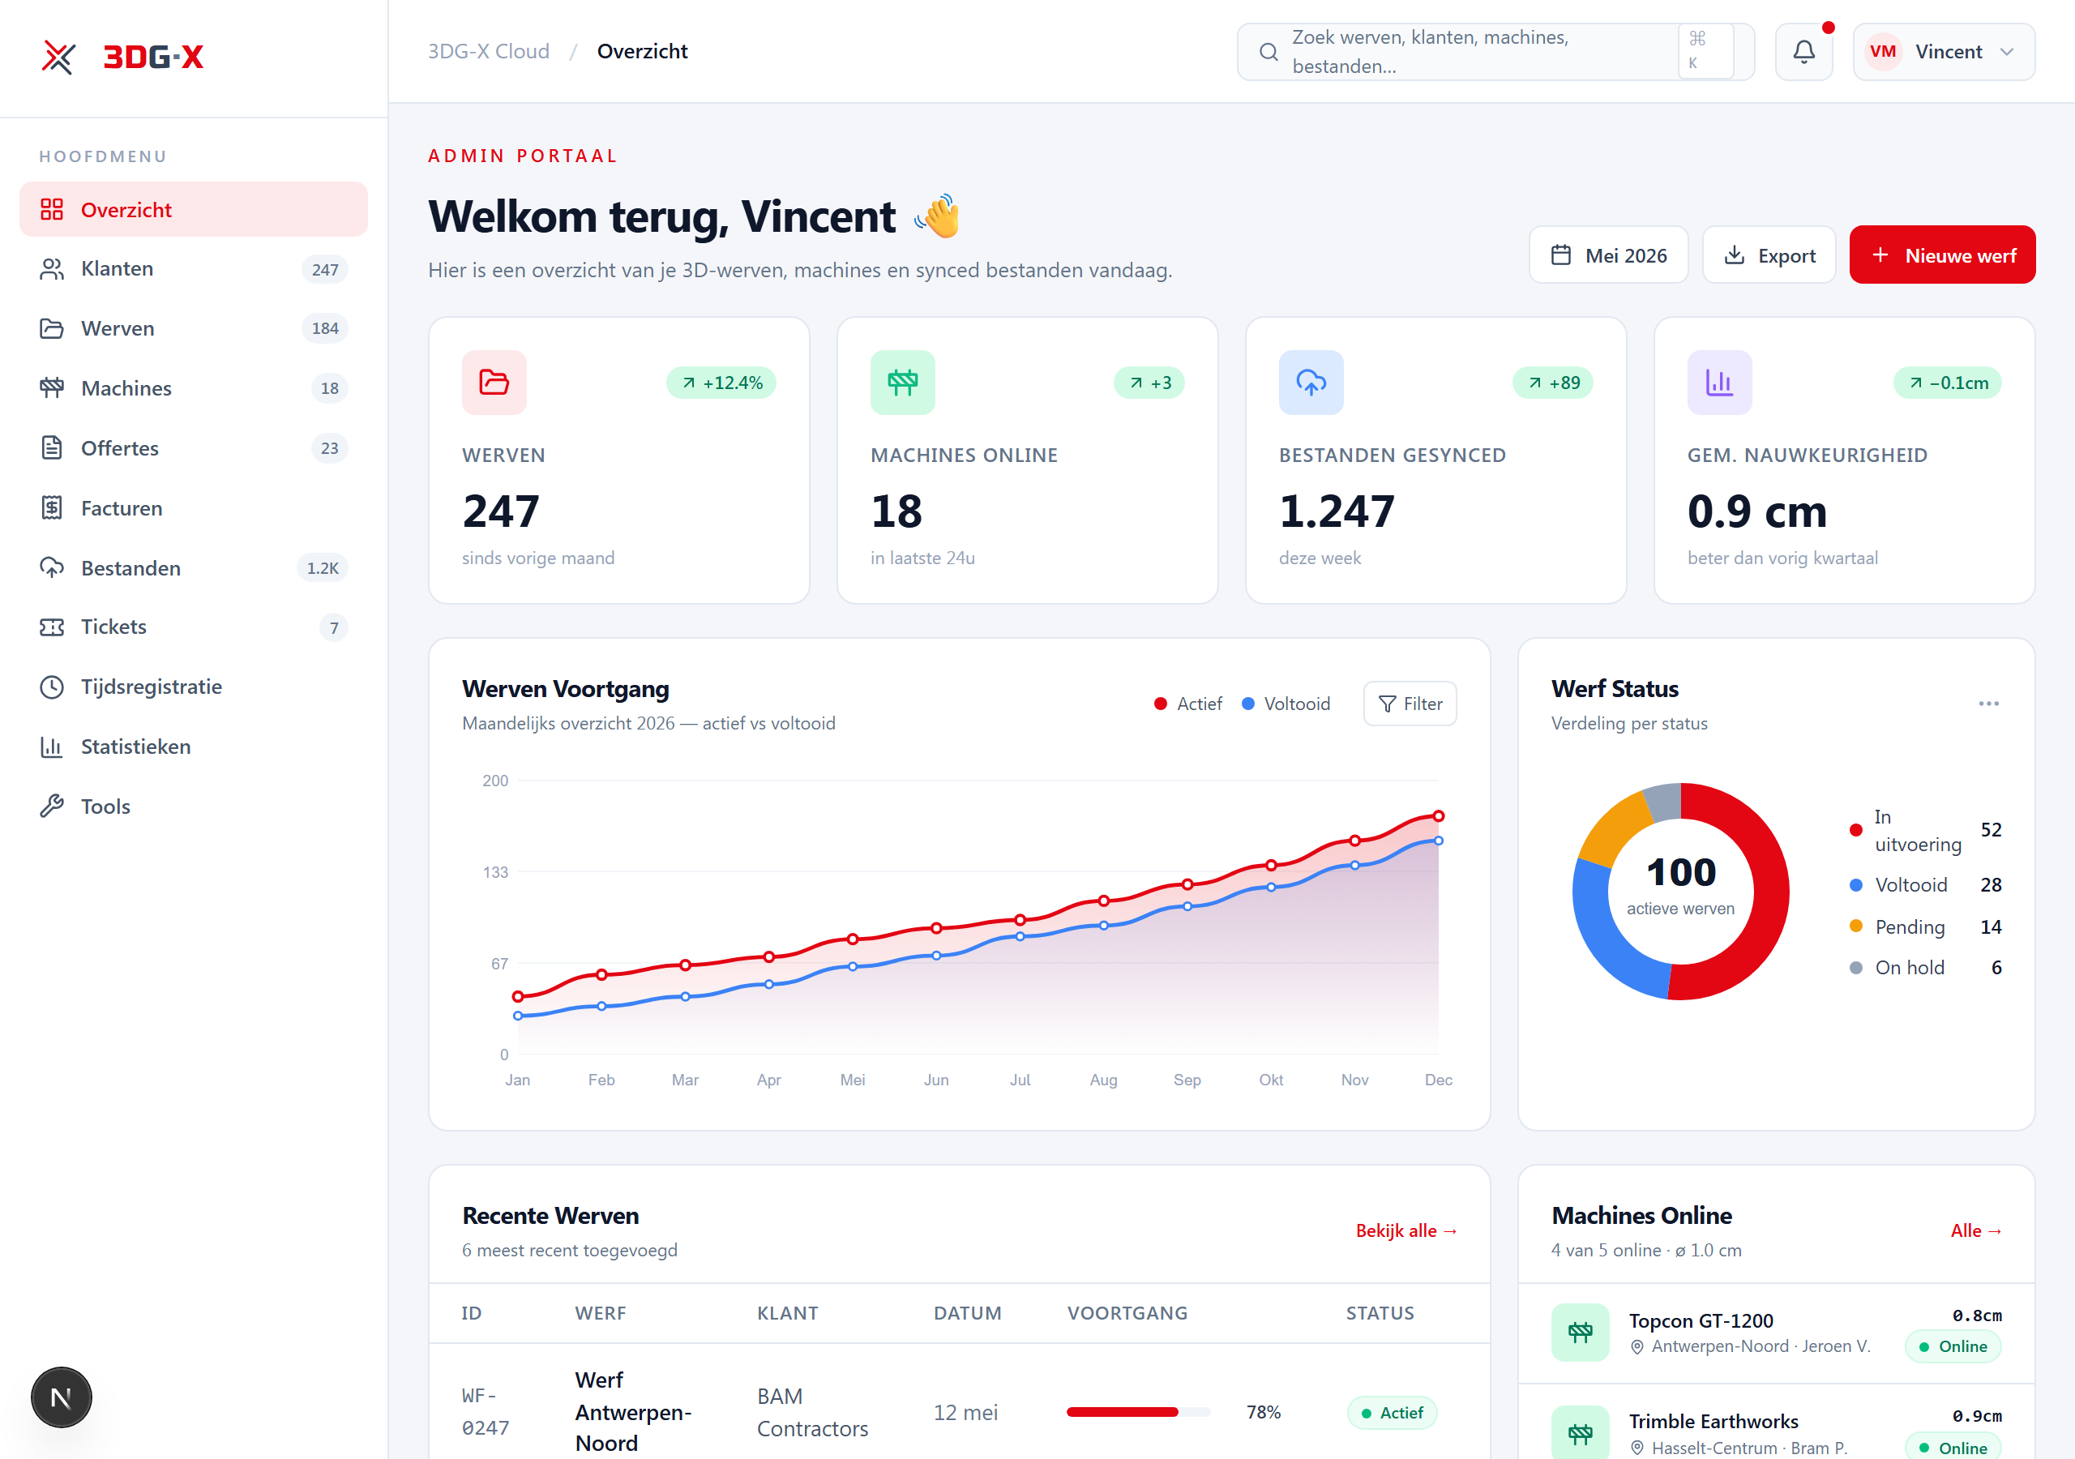Click the Jan data point on the Actief line
The width and height of the screenshot is (2075, 1459).
coord(518,997)
